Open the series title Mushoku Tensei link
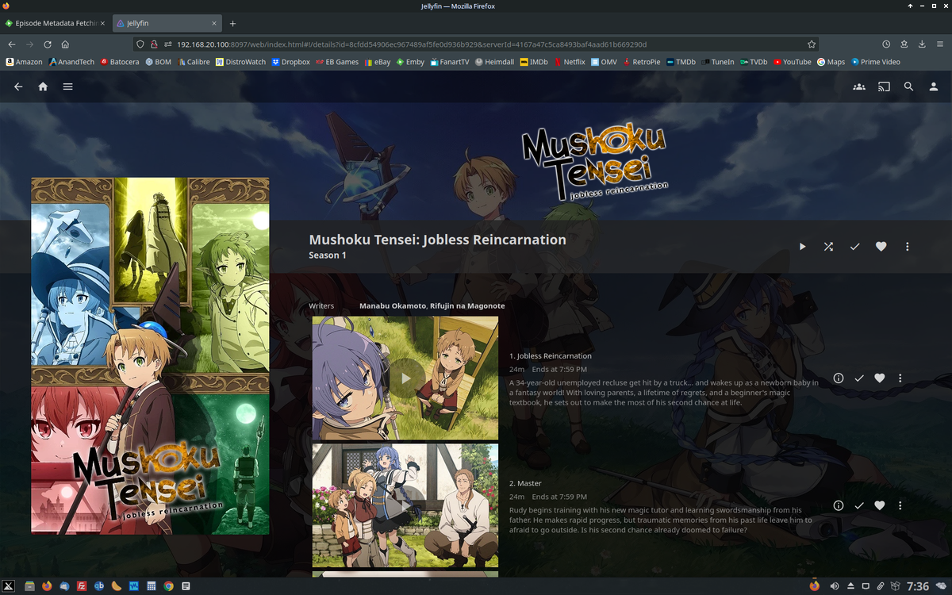The width and height of the screenshot is (952, 595). pyautogui.click(x=437, y=240)
